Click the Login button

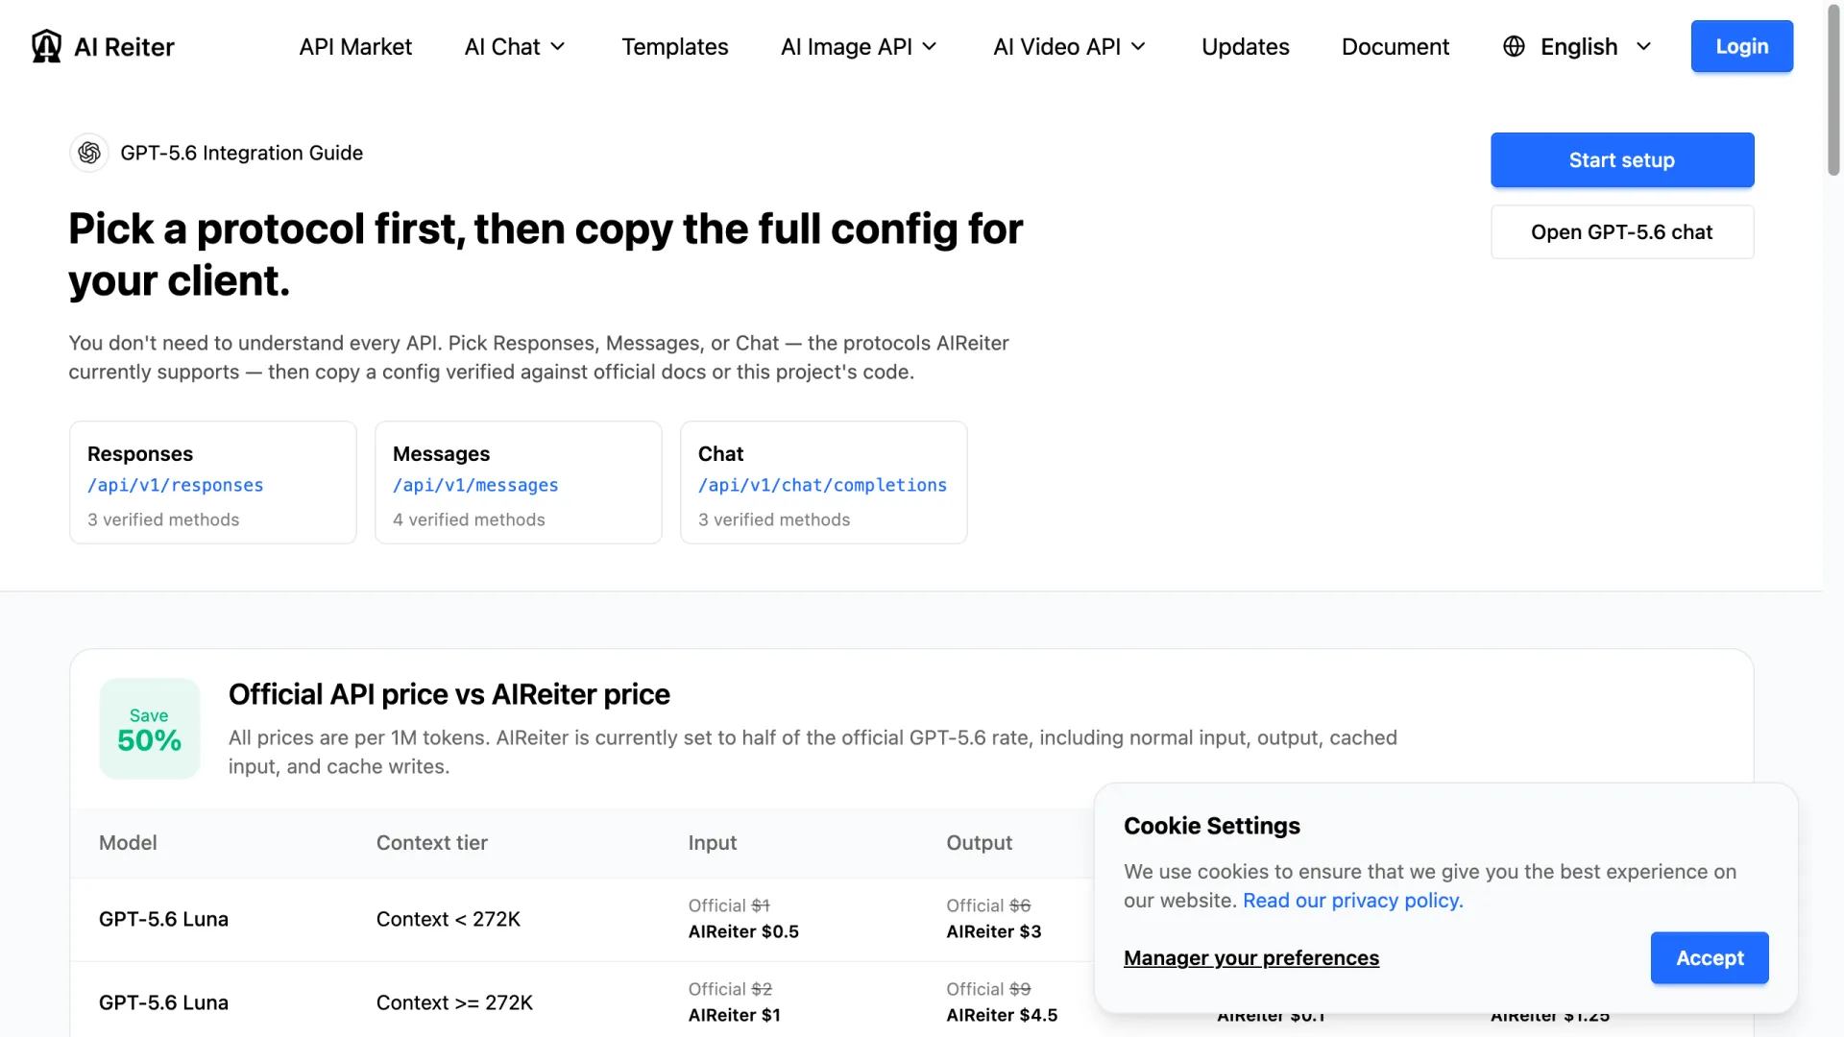tap(1741, 46)
